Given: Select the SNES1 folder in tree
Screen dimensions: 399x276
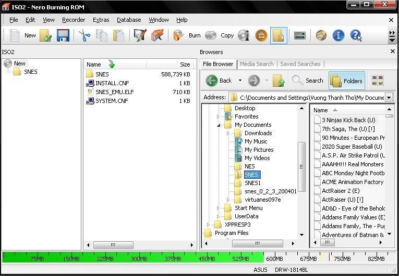Looking at the screenshot, I should [252, 183].
